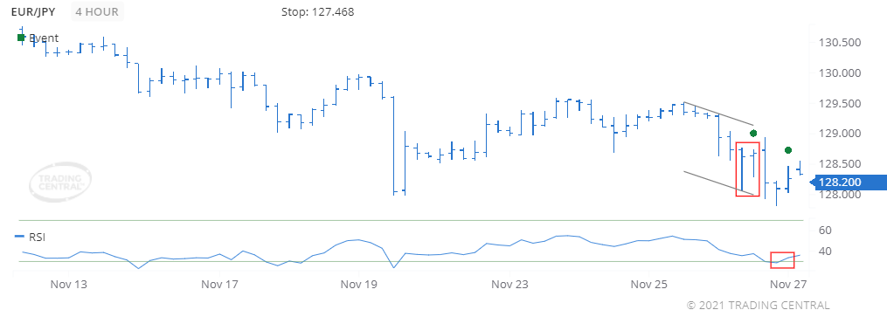The width and height of the screenshot is (887, 317).
Task: Click the Nov 23 date axis label
Action: pos(509,284)
